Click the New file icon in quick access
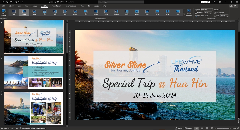The image size is (240, 130). [3, 2]
